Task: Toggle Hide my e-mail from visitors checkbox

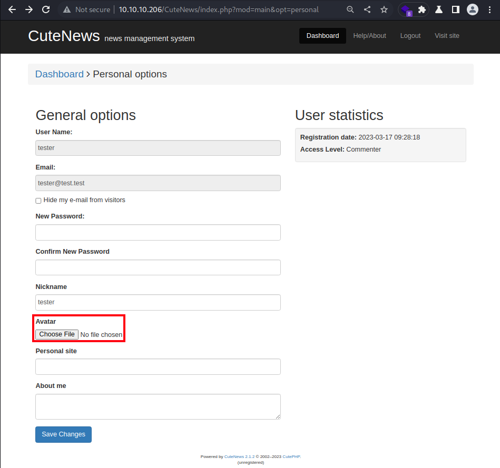Action: (x=38, y=201)
